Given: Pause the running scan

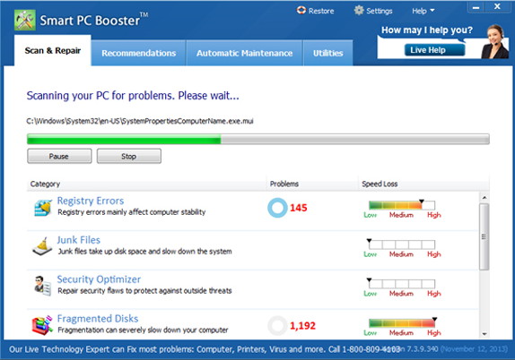Looking at the screenshot, I should (x=59, y=156).
